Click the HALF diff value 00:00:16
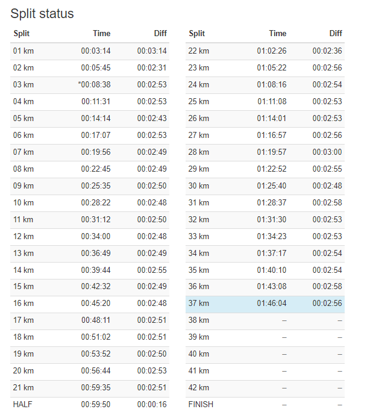 coord(152,405)
